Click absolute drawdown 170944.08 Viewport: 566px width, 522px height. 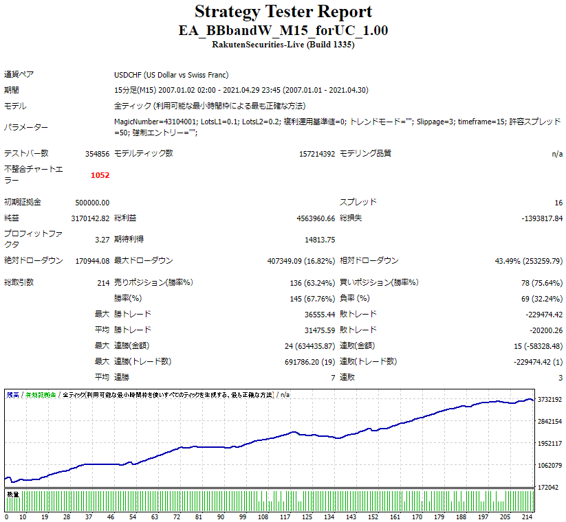92,261
